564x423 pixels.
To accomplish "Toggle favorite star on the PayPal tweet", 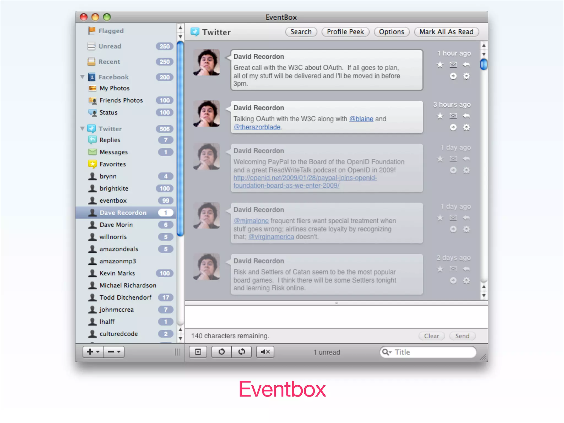I will point(440,159).
